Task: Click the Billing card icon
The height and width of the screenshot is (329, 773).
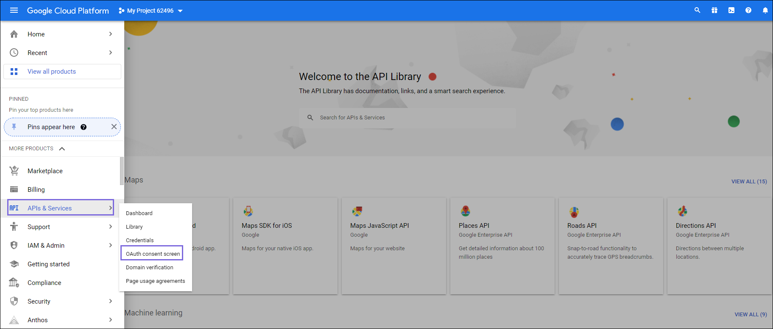Action: tap(14, 189)
